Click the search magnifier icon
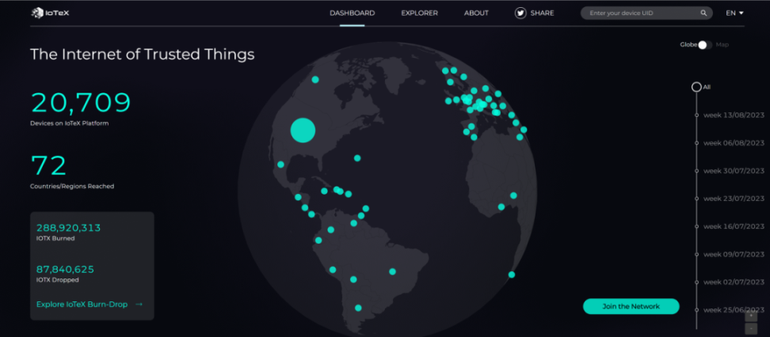770x337 pixels. tap(703, 13)
